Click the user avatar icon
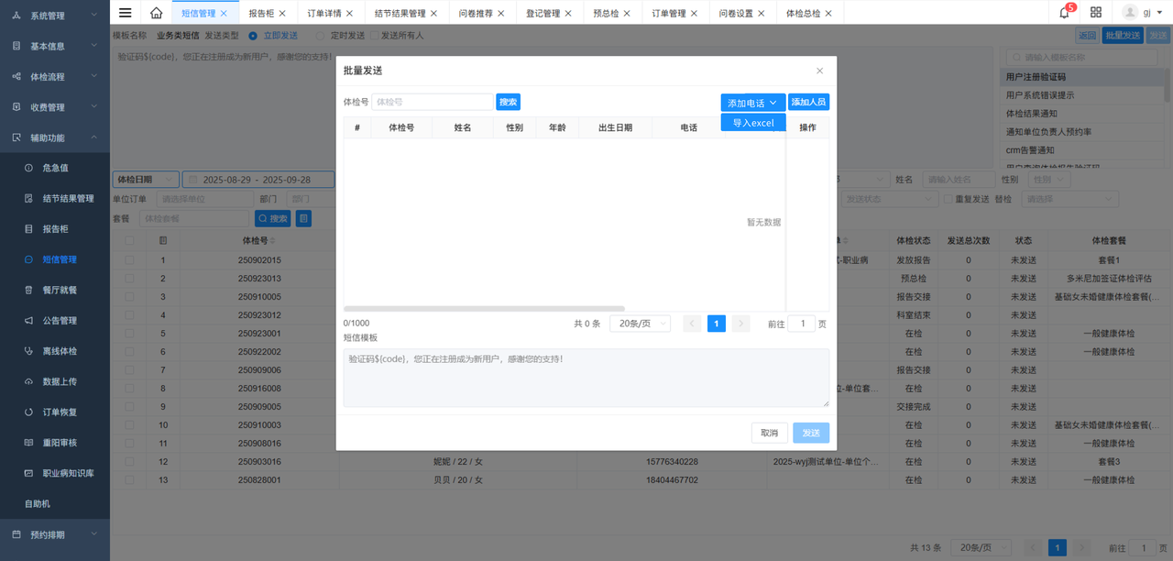This screenshot has width=1173, height=561. coord(1130,13)
